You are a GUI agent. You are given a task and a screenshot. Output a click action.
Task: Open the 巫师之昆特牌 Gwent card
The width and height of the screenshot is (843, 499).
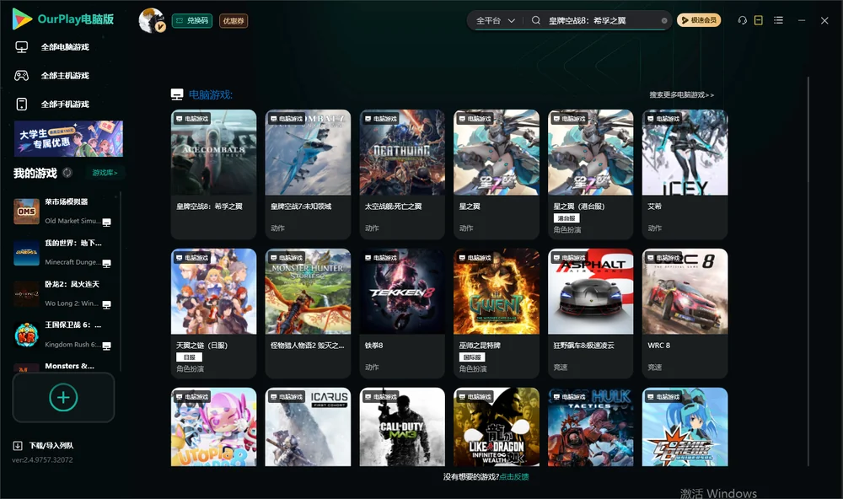[497, 314]
